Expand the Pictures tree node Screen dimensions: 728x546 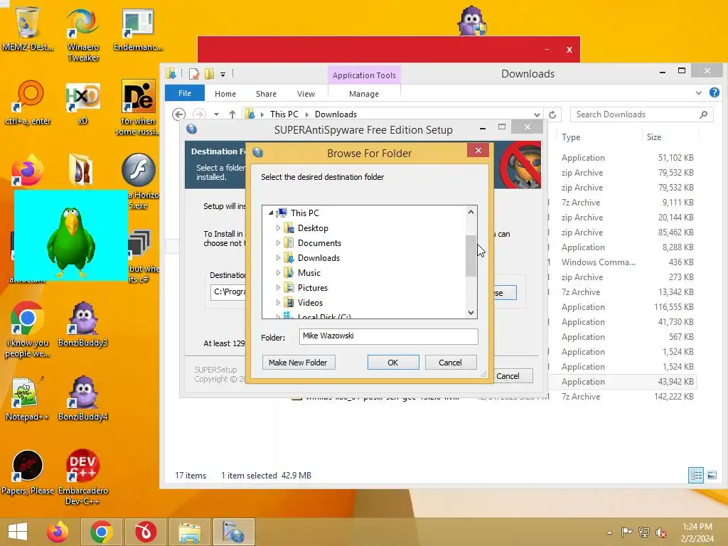[x=278, y=287]
